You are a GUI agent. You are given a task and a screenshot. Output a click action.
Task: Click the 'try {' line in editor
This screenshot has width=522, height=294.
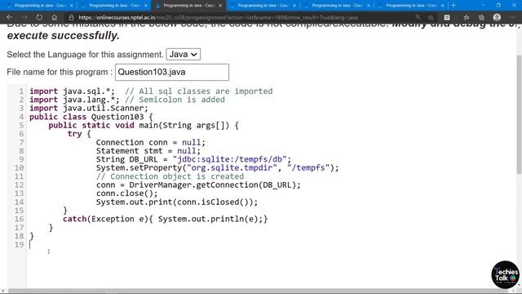click(x=79, y=134)
